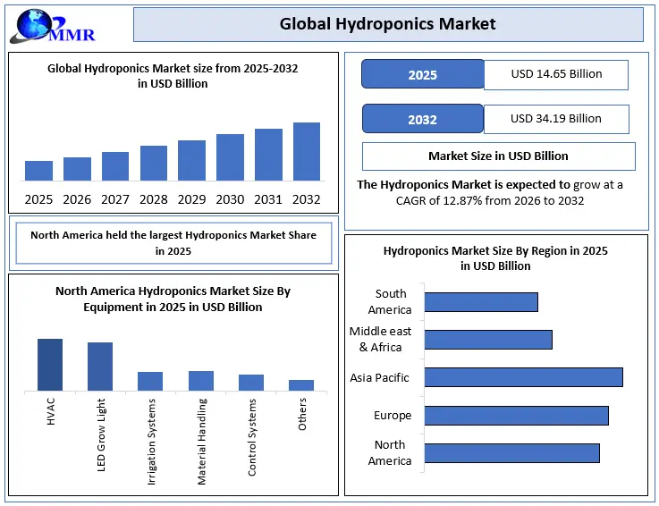This screenshot has height=506, width=659.
Task: Select the 2032 bar in market size chart
Action: [307, 152]
